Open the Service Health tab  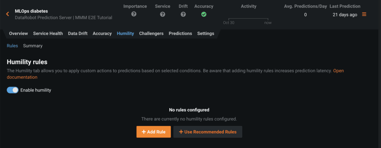(x=48, y=33)
